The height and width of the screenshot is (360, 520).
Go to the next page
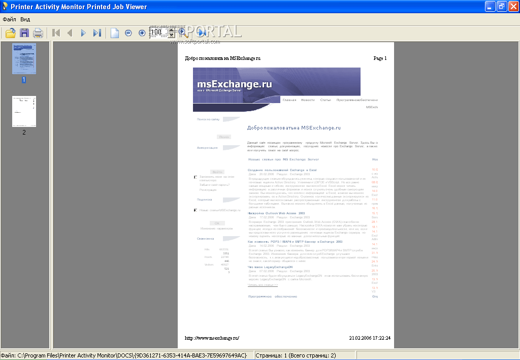point(83,33)
